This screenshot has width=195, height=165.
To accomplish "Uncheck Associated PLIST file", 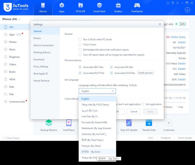I will [80, 73].
